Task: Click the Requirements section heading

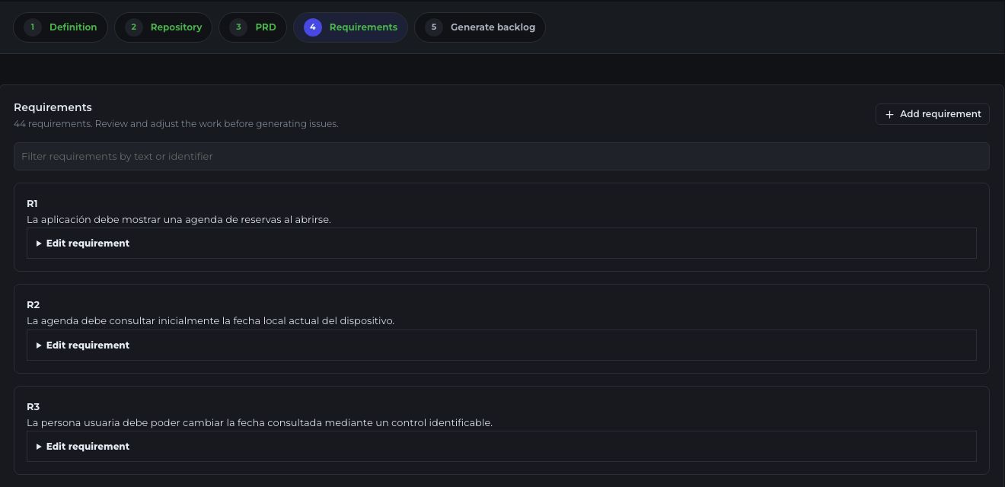Action: pos(53,107)
